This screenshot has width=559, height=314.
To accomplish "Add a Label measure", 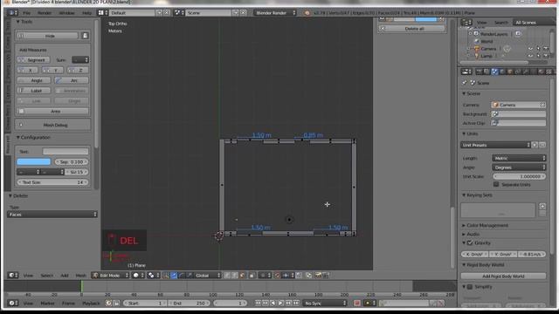I will point(33,91).
